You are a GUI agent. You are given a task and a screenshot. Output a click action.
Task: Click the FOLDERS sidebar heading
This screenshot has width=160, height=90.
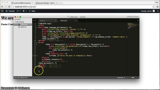click(18, 19)
